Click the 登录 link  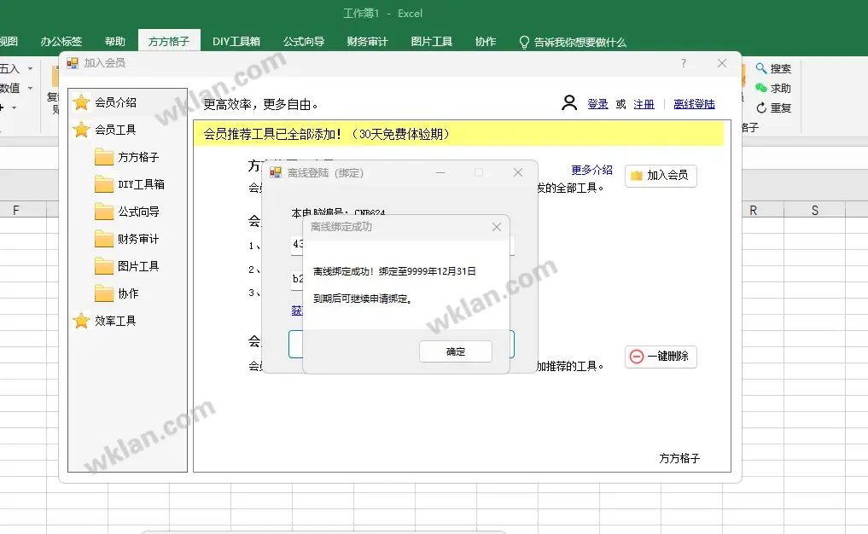click(597, 104)
